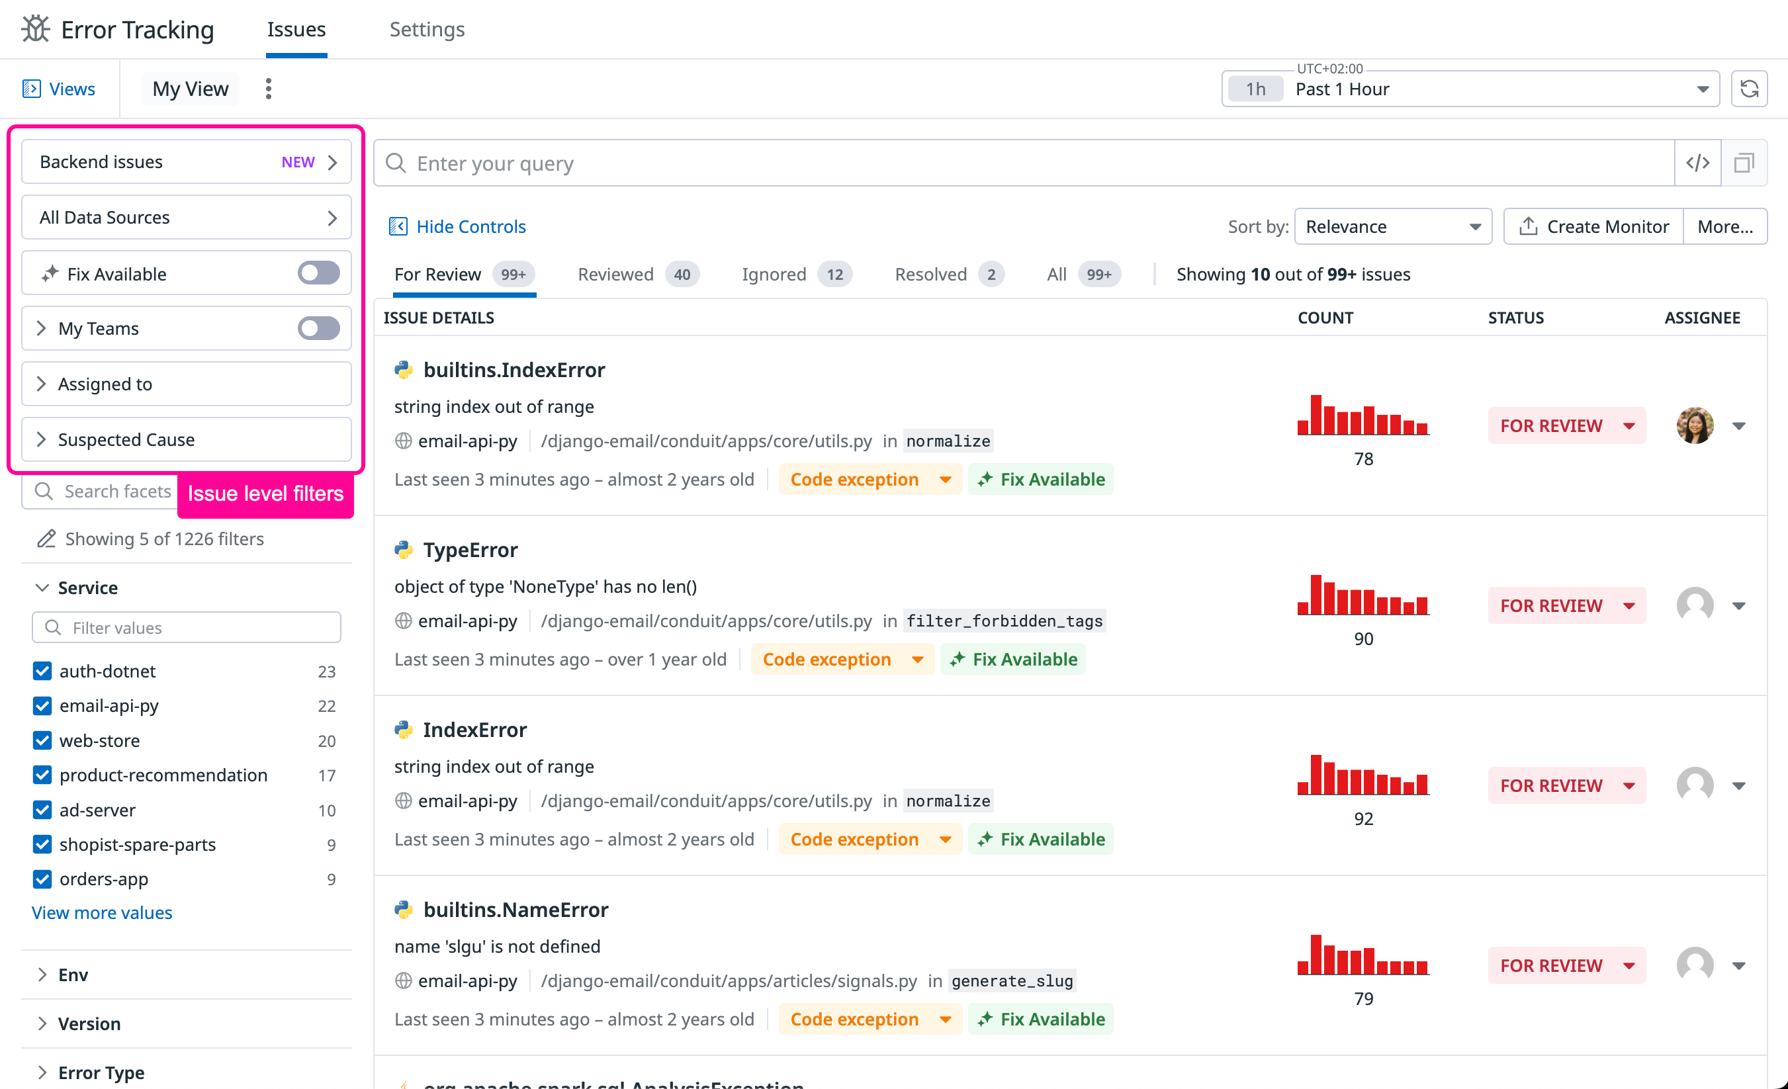This screenshot has width=1788, height=1089.
Task: Switch to the Settings tab
Action: tap(427, 29)
